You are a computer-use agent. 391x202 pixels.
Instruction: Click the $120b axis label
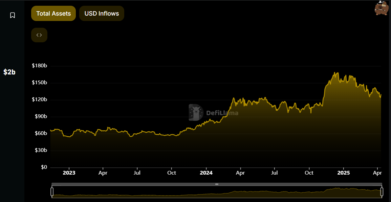tap(39, 100)
